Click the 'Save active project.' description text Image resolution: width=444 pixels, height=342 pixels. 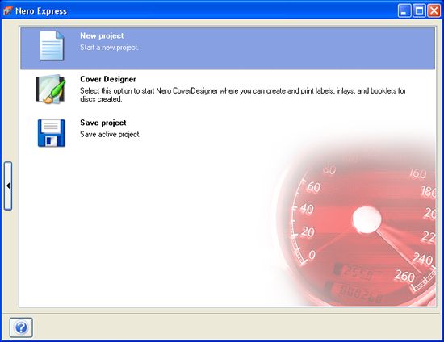pos(110,135)
